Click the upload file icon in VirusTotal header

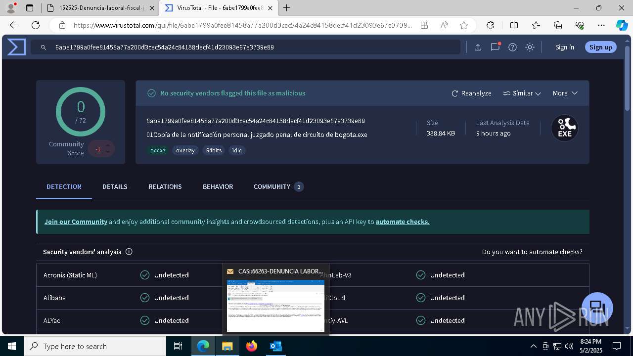coord(478,47)
